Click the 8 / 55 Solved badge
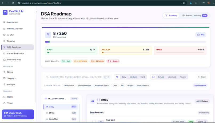This screenshot has width=215, height=123. [x=202, y=101]
